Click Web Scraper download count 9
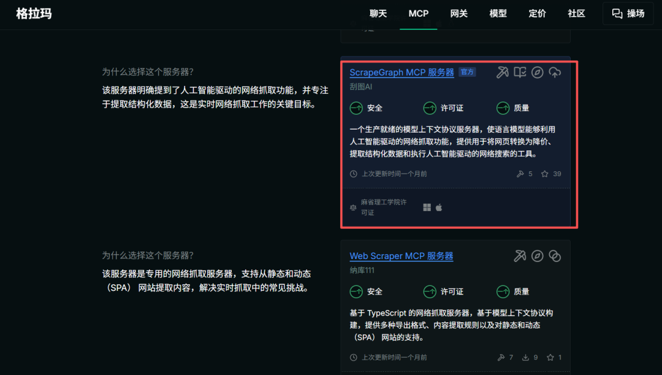The height and width of the screenshot is (375, 662). click(535, 357)
